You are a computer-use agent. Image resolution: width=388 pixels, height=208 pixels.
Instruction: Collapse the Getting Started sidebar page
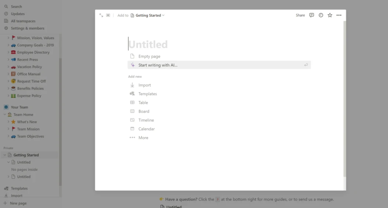coord(5,155)
